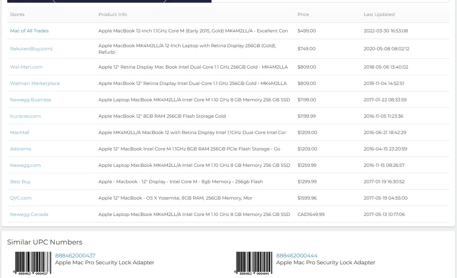The width and height of the screenshot is (457, 278).
Task: Click the Product Info column header
Action: click(x=113, y=14)
